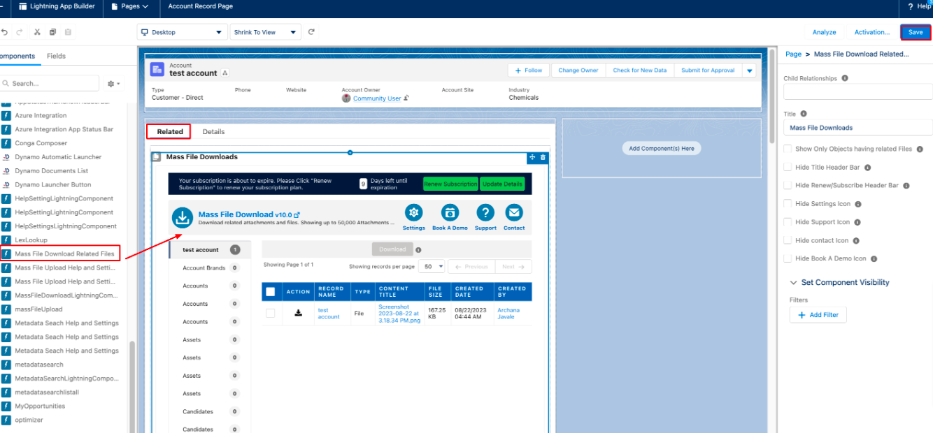Image resolution: width=933 pixels, height=433 pixels.
Task: Open the Community User owner link
Action: pyautogui.click(x=377, y=98)
